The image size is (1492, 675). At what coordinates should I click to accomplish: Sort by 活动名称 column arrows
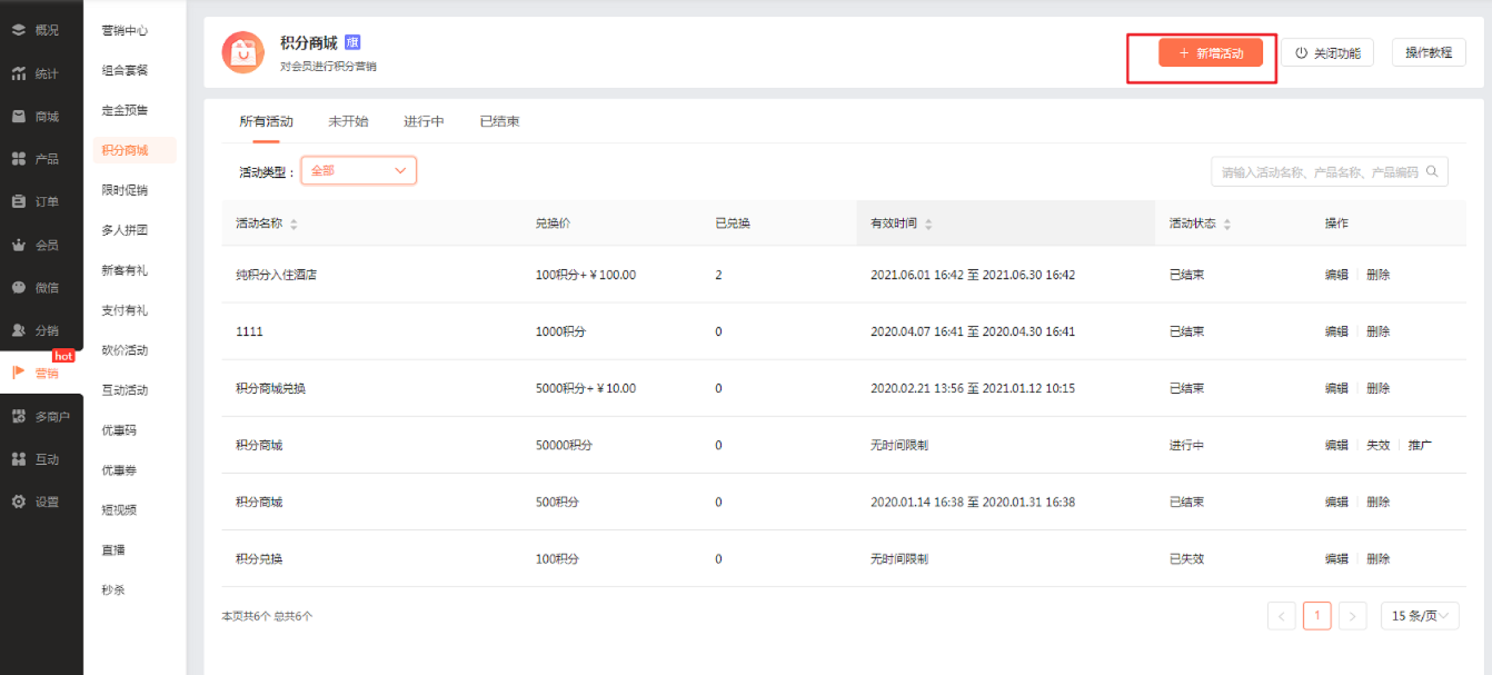tap(294, 224)
